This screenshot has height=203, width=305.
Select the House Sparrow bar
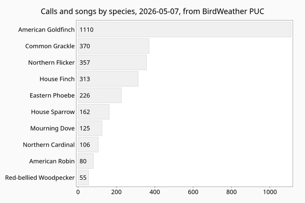point(93,112)
